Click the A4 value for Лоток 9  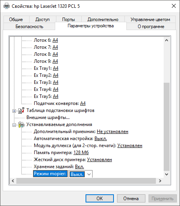pos(55,61)
